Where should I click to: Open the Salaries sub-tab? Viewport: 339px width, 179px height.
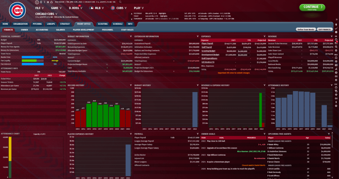click(x=60, y=30)
